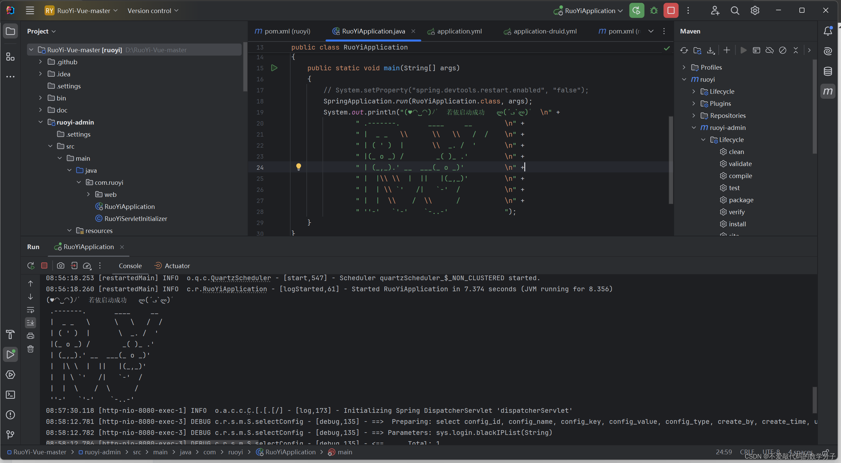Open the Git tool window icon

(10, 435)
